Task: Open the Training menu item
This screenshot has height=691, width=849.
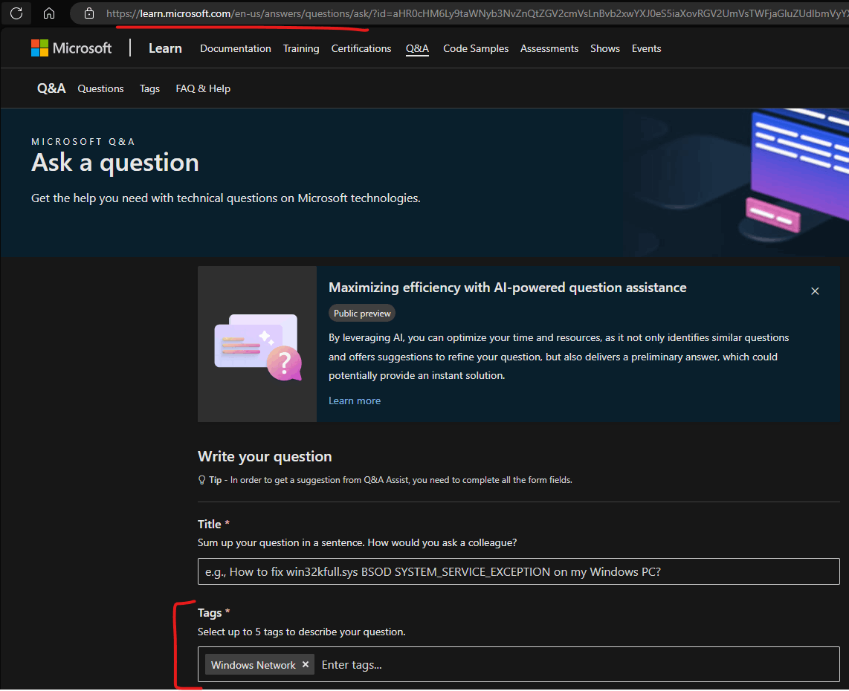Action: [x=301, y=48]
